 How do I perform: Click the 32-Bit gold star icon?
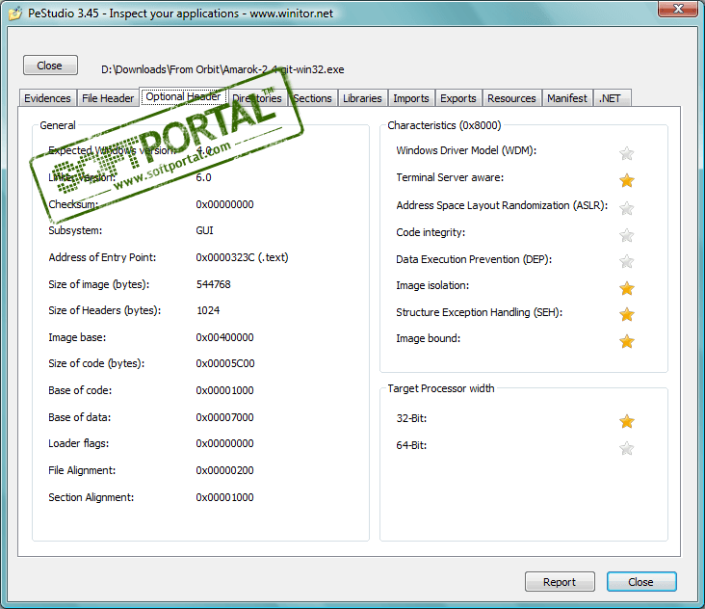(x=626, y=421)
